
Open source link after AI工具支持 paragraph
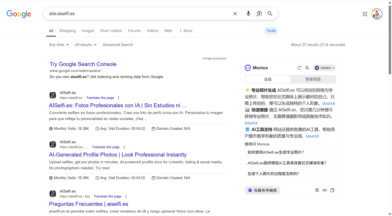click(312, 136)
